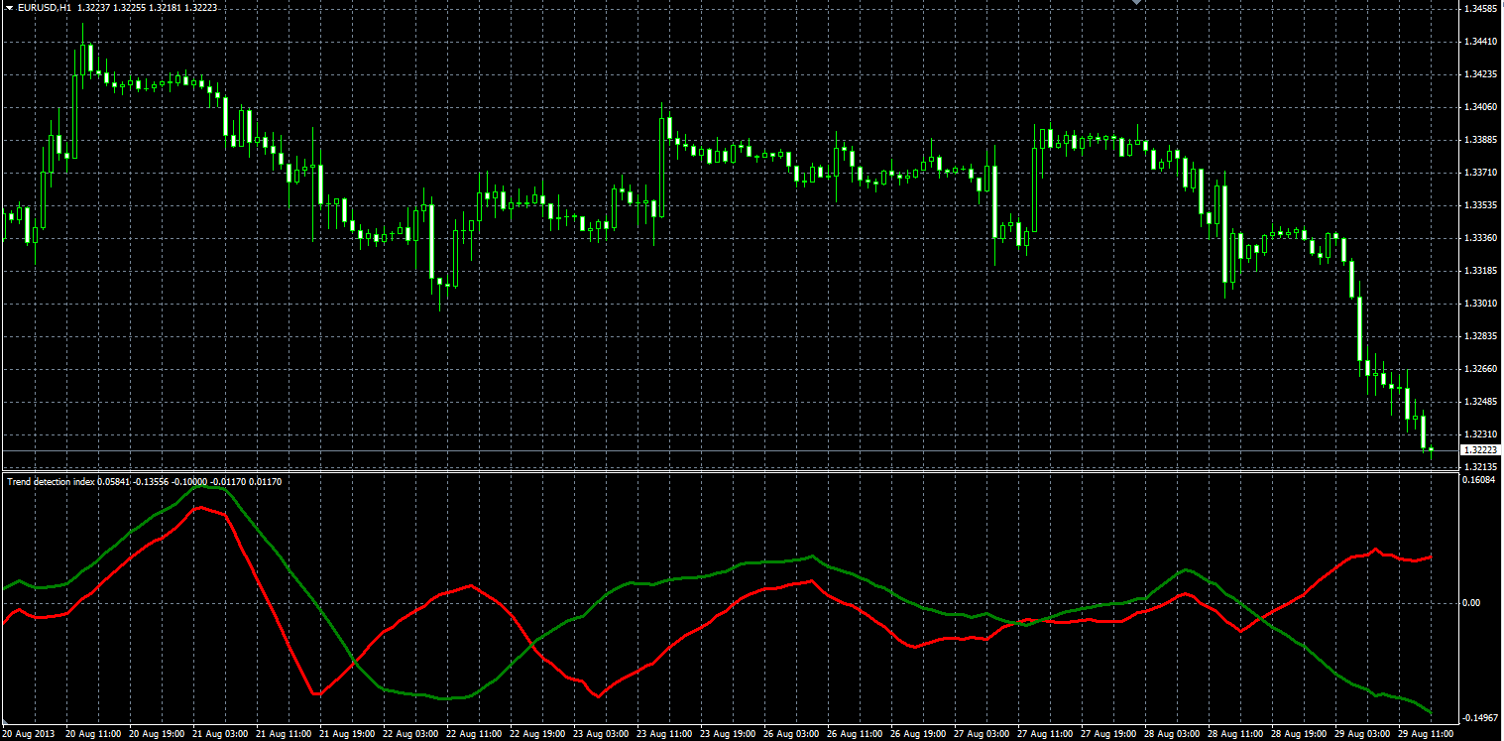Click indicator scale maximum 0.16084
This screenshot has width=1504, height=741.
1480,480
